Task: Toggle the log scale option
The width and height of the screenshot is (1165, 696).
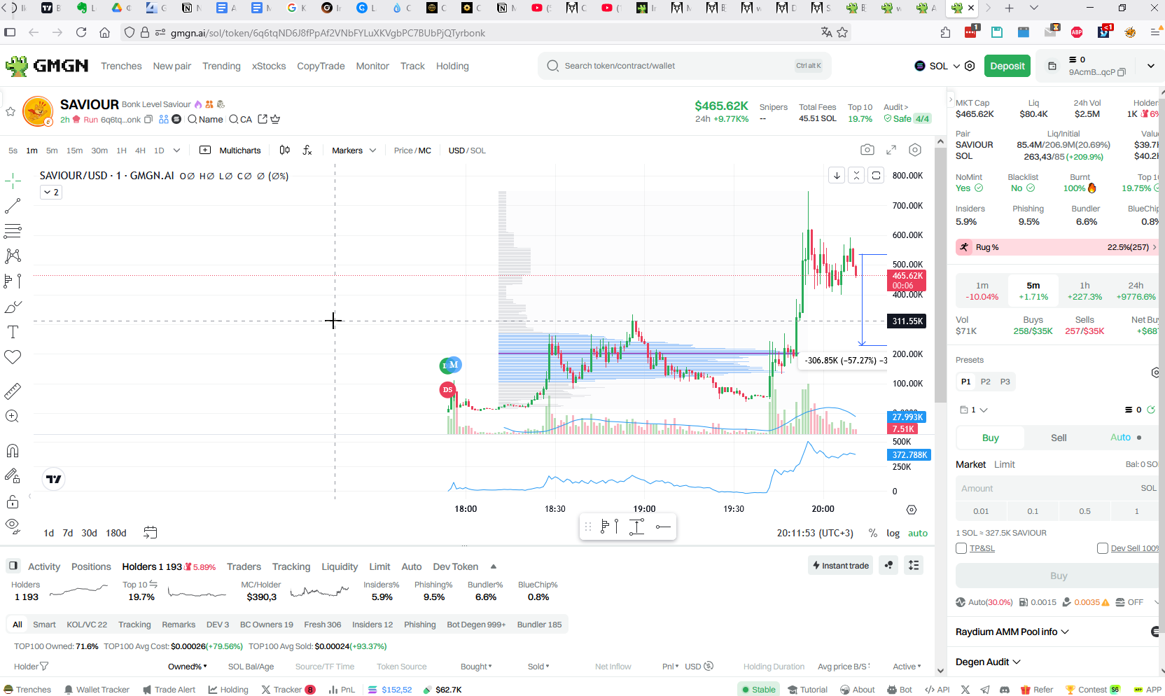Action: (x=893, y=533)
